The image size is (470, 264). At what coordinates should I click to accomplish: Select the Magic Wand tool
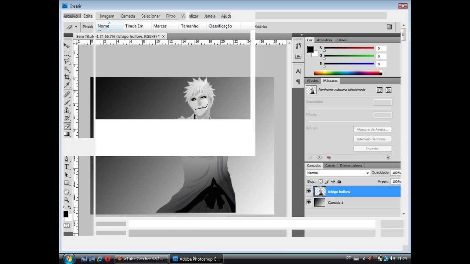tap(67, 69)
